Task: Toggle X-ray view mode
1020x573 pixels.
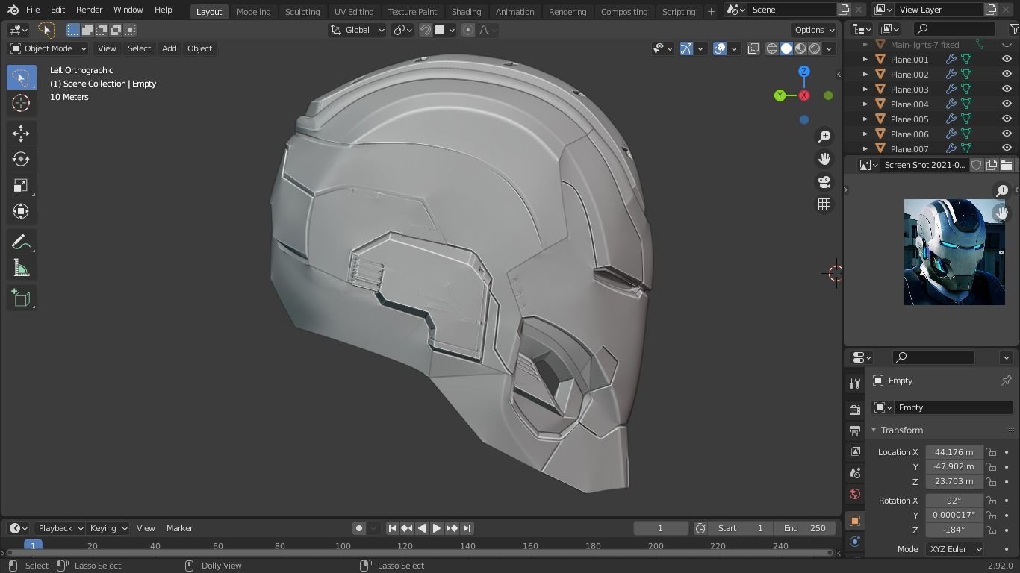Action: coord(753,48)
